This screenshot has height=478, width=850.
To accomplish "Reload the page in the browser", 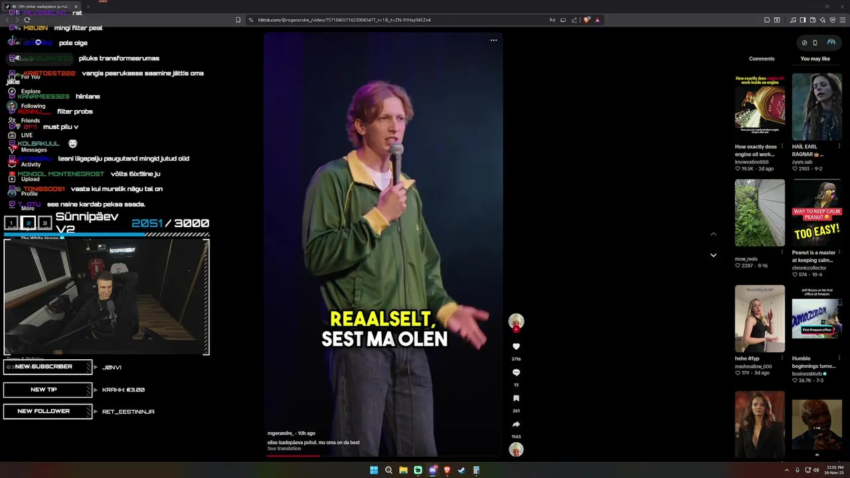I will coord(27,20).
